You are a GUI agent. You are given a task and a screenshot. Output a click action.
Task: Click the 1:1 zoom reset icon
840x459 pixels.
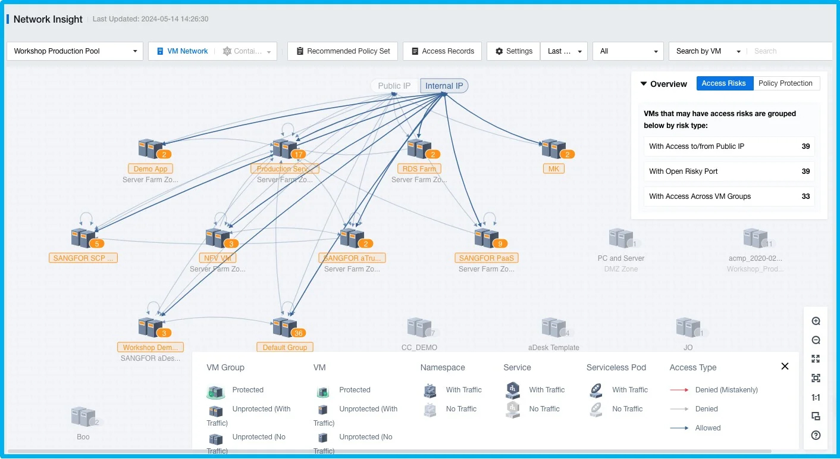pos(816,397)
